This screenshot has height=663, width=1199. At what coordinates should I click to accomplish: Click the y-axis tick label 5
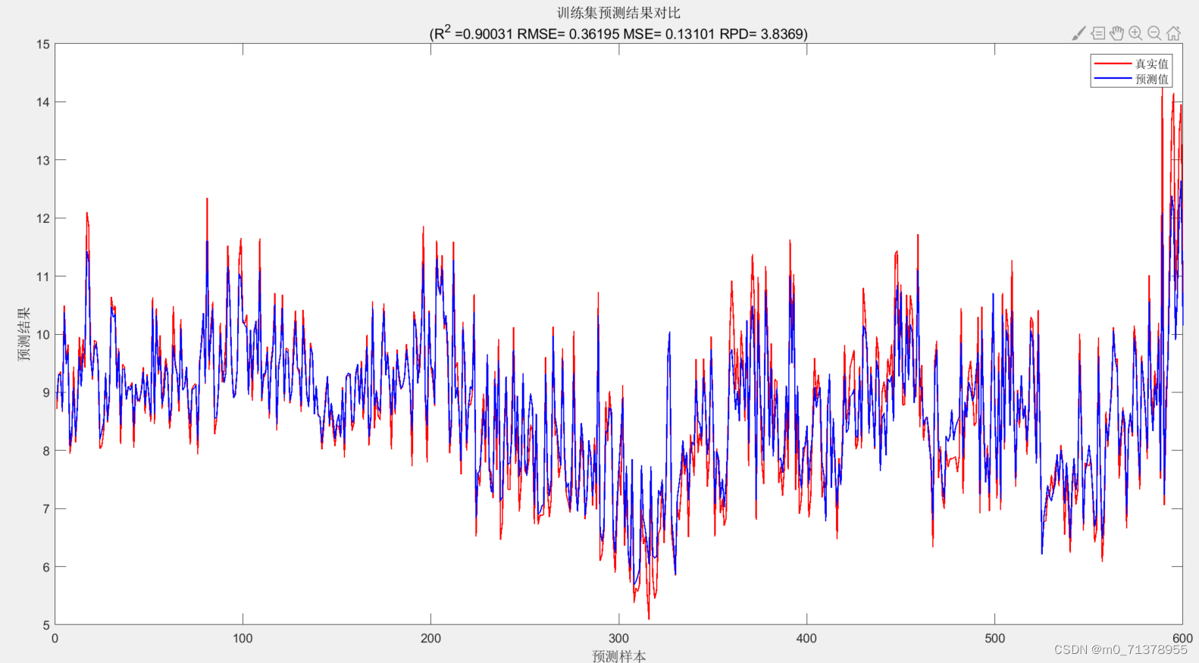(46, 625)
